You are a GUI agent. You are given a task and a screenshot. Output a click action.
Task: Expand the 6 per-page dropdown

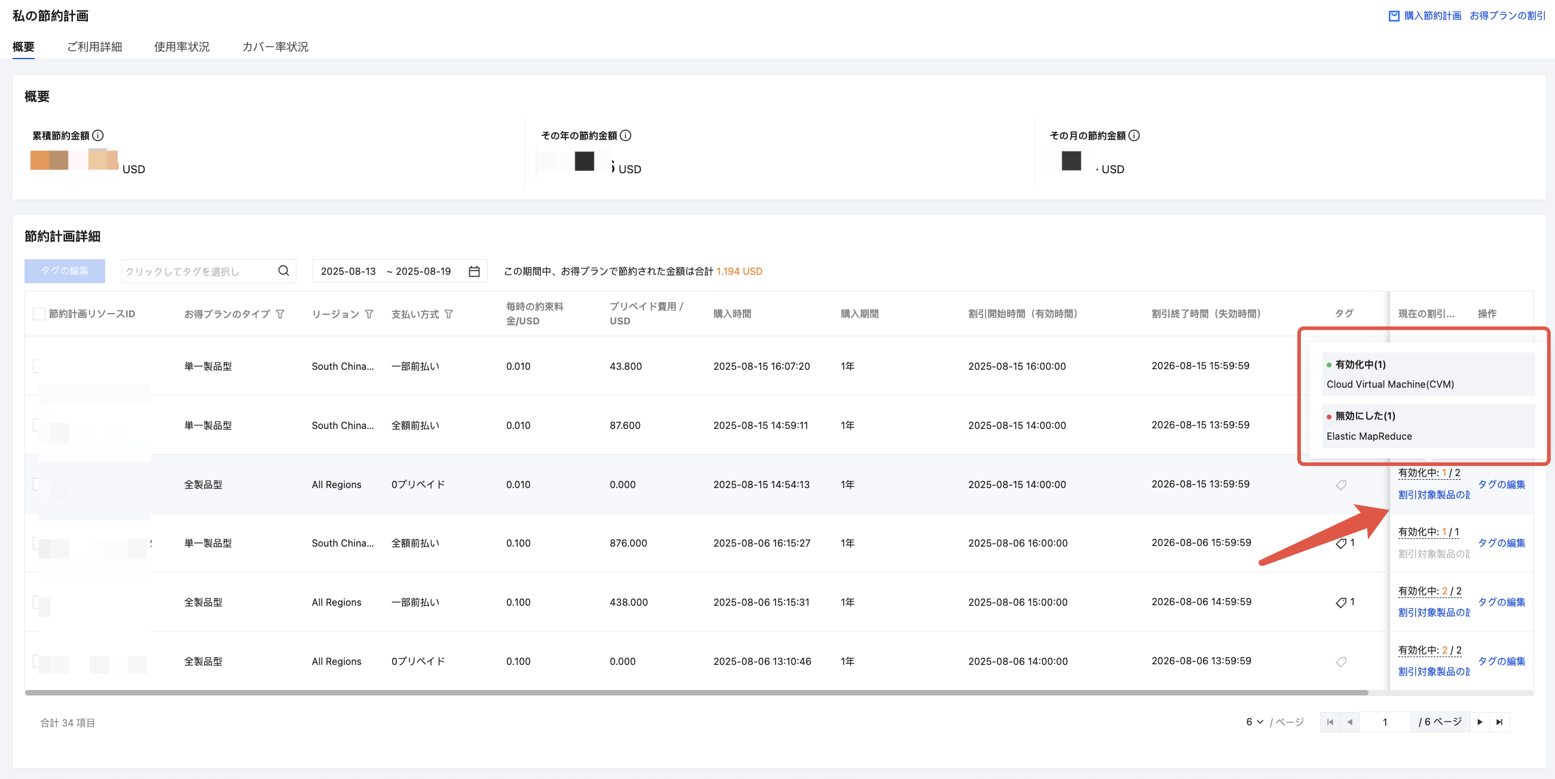click(1254, 722)
